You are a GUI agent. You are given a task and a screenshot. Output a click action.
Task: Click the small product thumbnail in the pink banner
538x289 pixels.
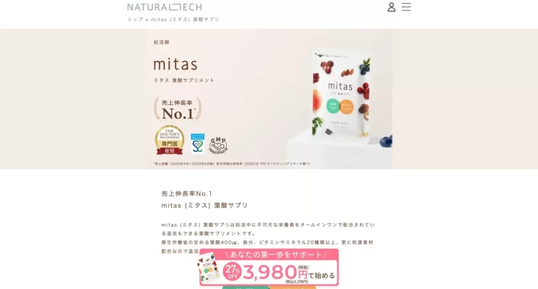[x=209, y=267]
